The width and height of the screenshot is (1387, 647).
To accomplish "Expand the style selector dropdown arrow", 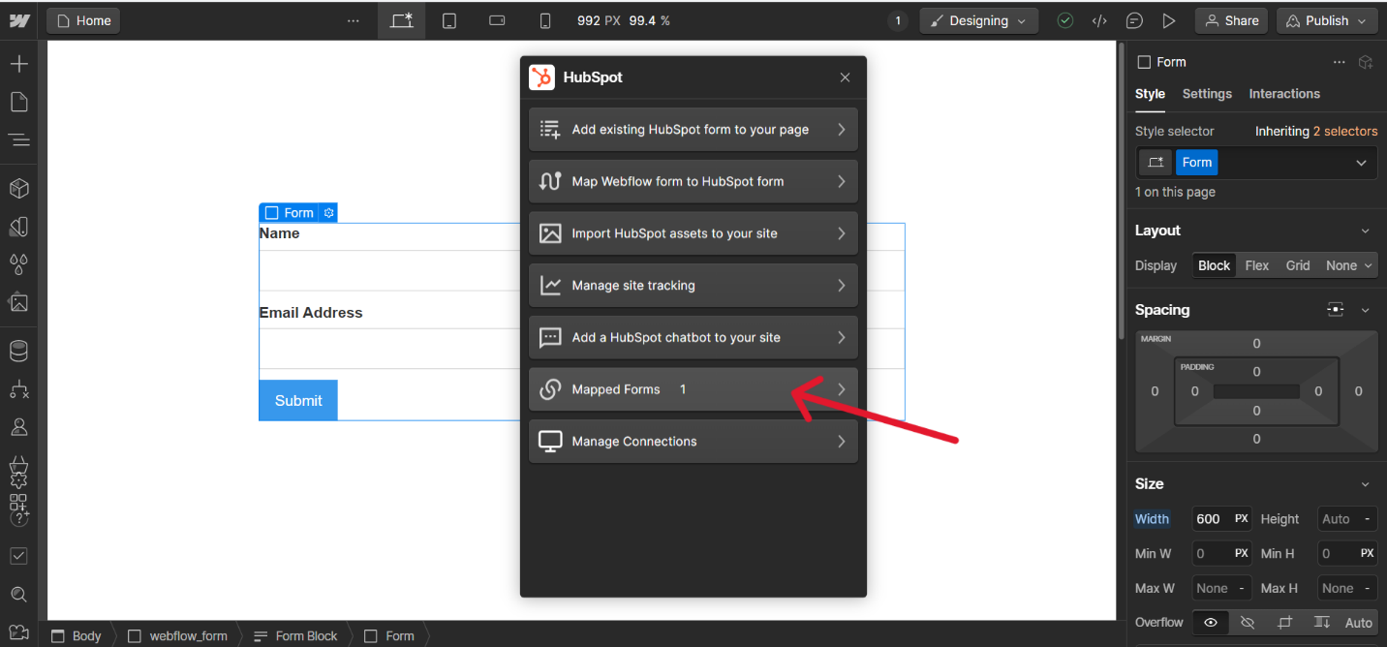I will [1362, 163].
